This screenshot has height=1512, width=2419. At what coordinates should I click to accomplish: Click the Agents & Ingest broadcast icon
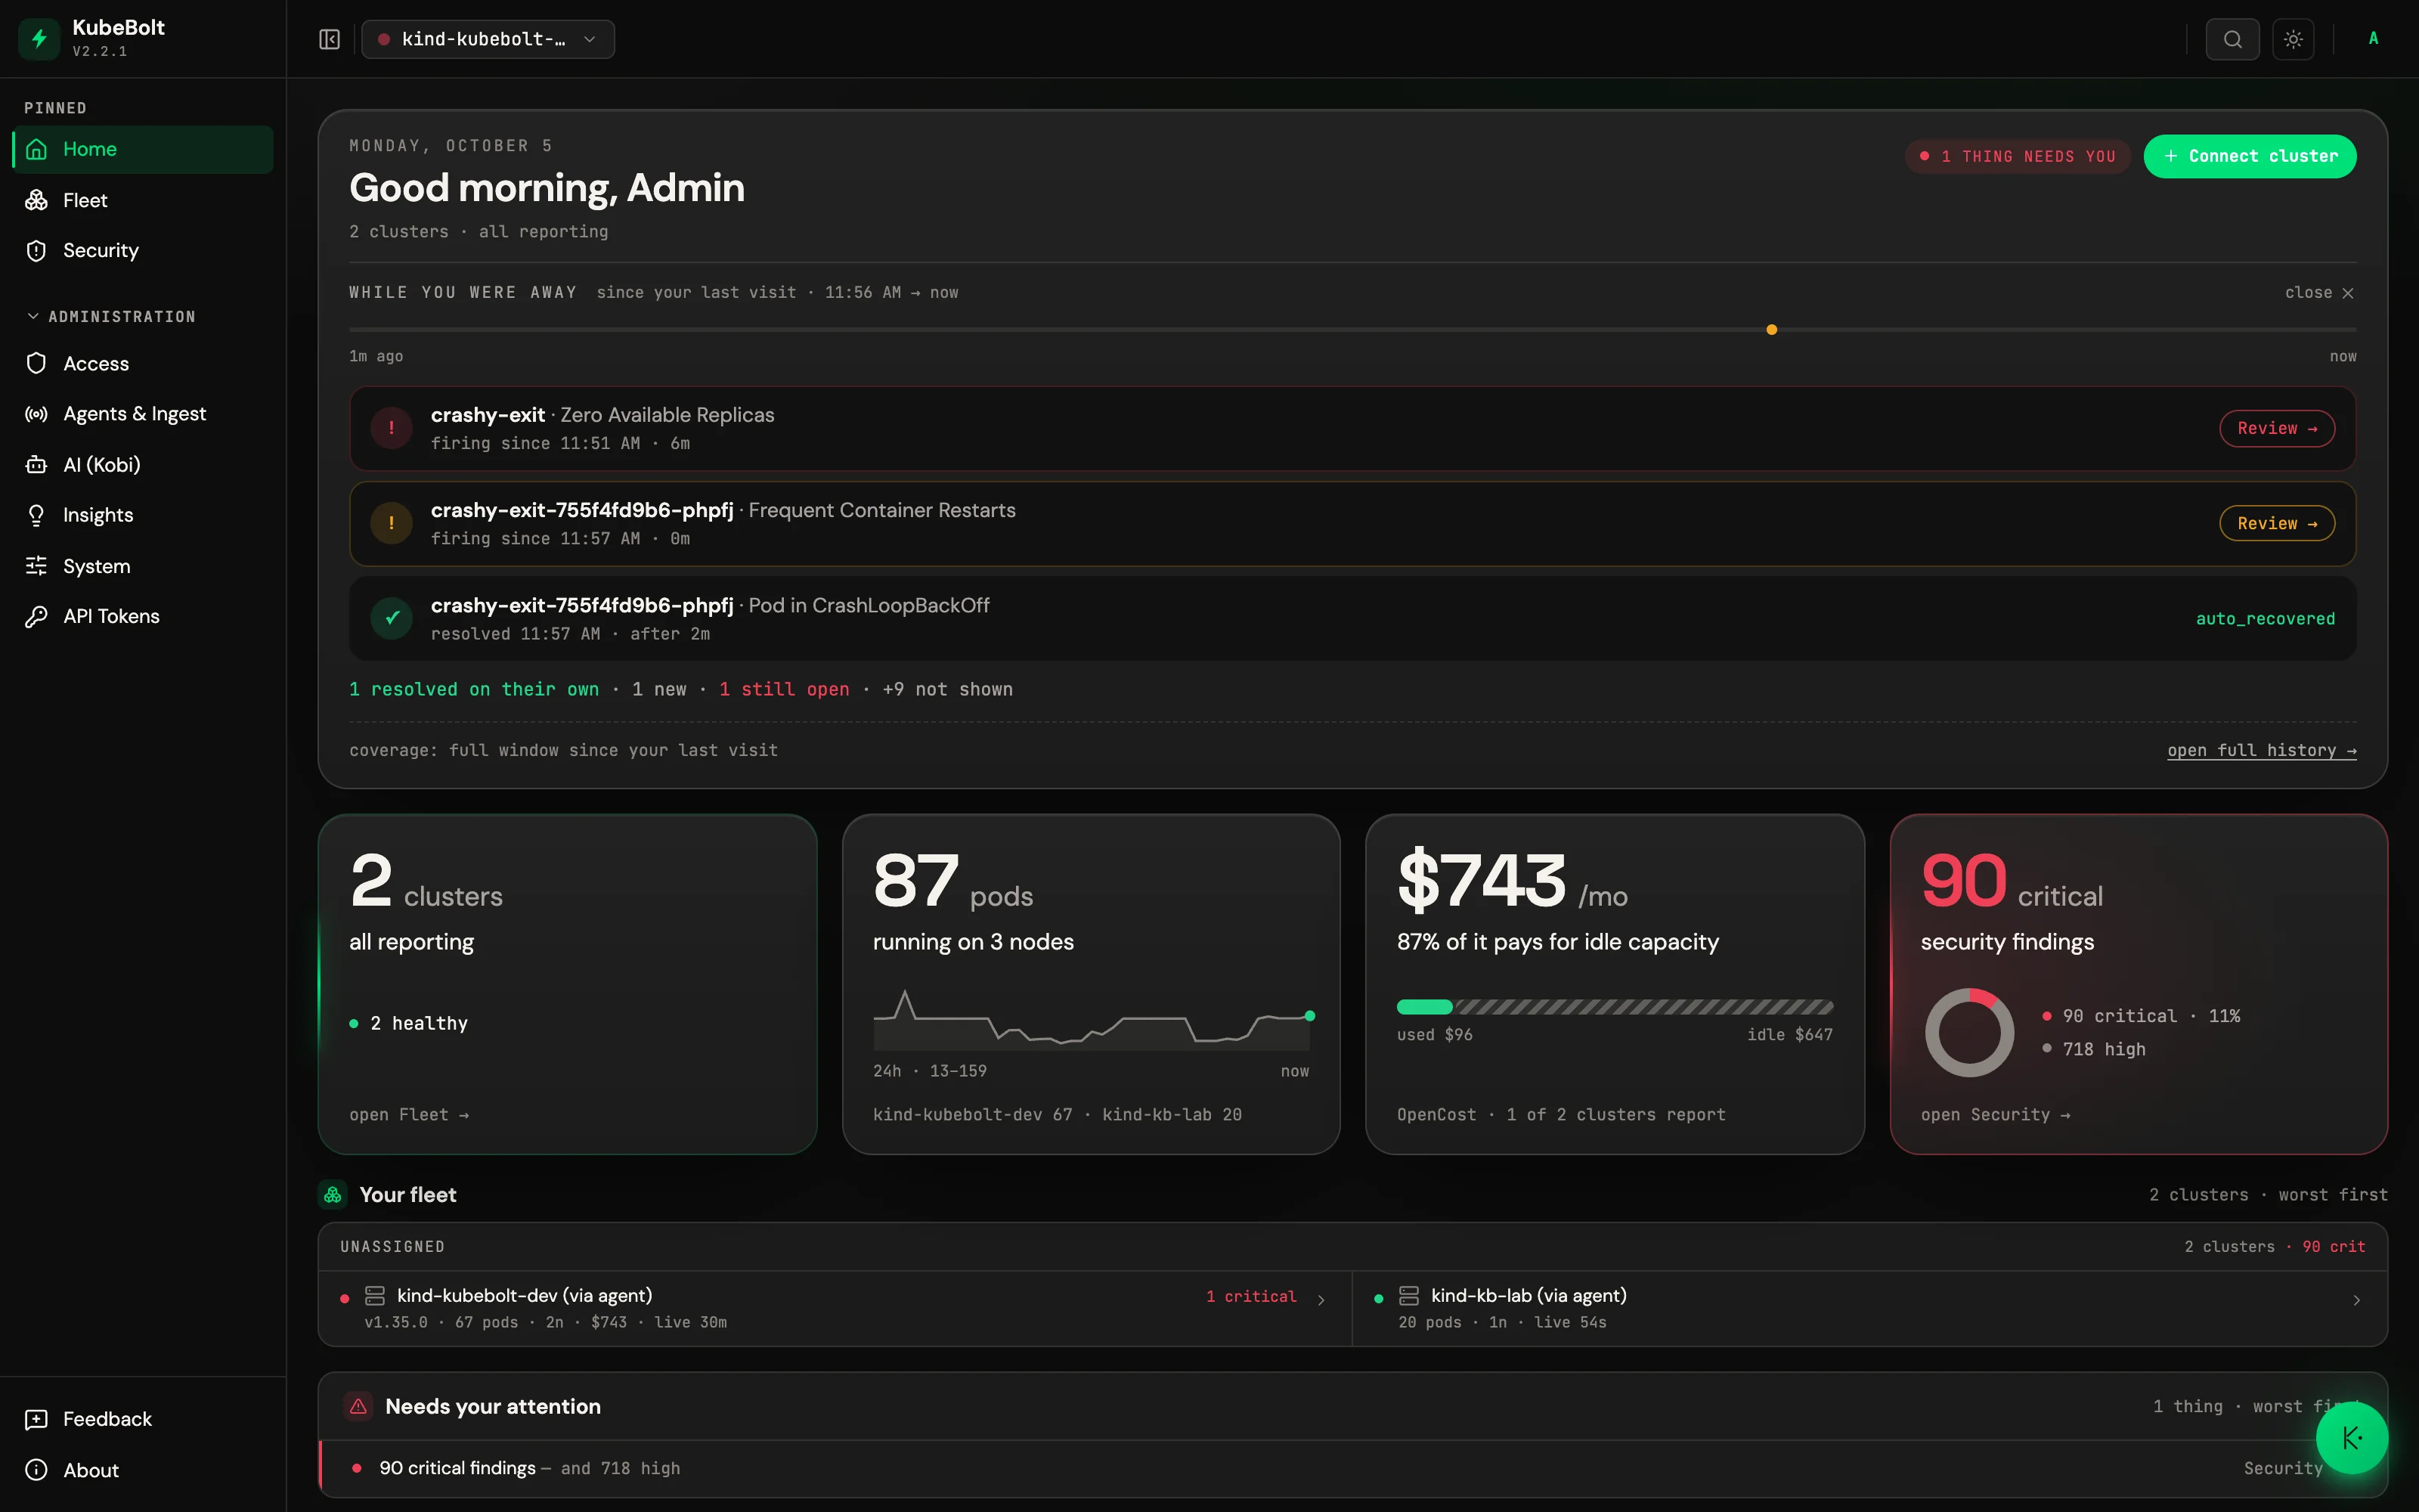pyautogui.click(x=36, y=414)
